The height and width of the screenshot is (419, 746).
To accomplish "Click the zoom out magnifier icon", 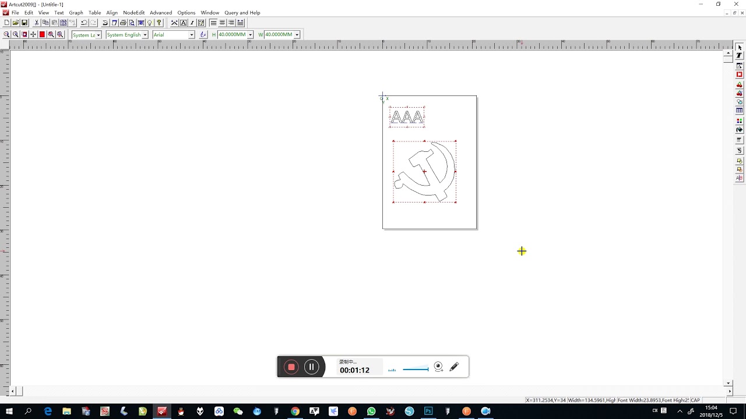I will [x=16, y=34].
